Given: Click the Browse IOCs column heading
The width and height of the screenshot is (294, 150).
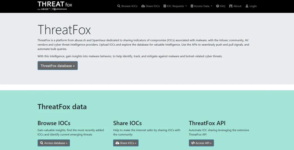Looking at the screenshot, I should [54, 123].
